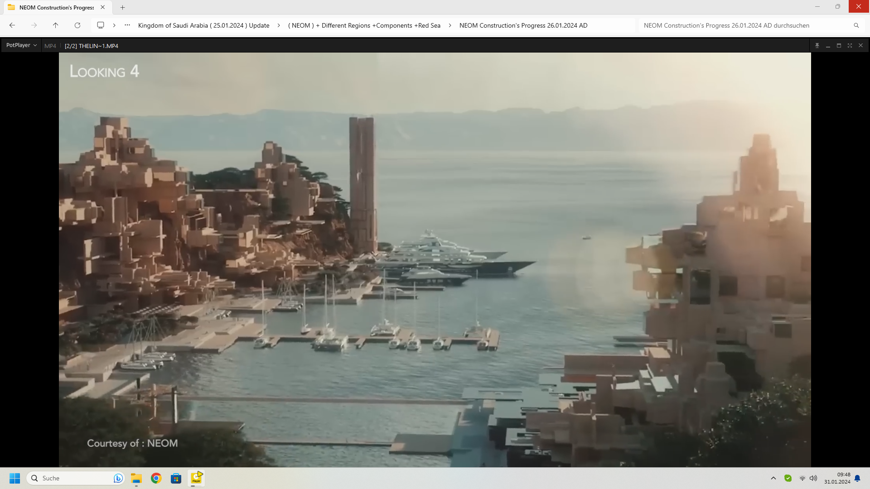Close the NEOM Construction's Progress tab
This screenshot has height=489, width=870.
[103, 7]
